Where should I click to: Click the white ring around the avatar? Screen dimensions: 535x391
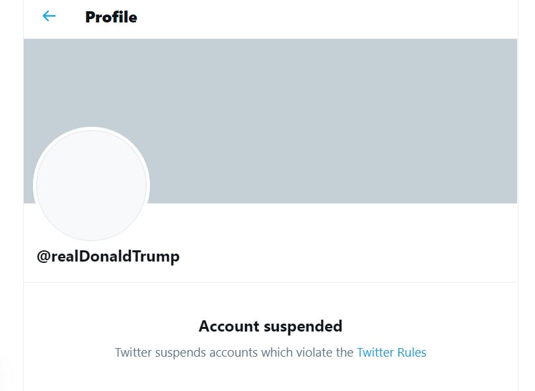(91, 129)
